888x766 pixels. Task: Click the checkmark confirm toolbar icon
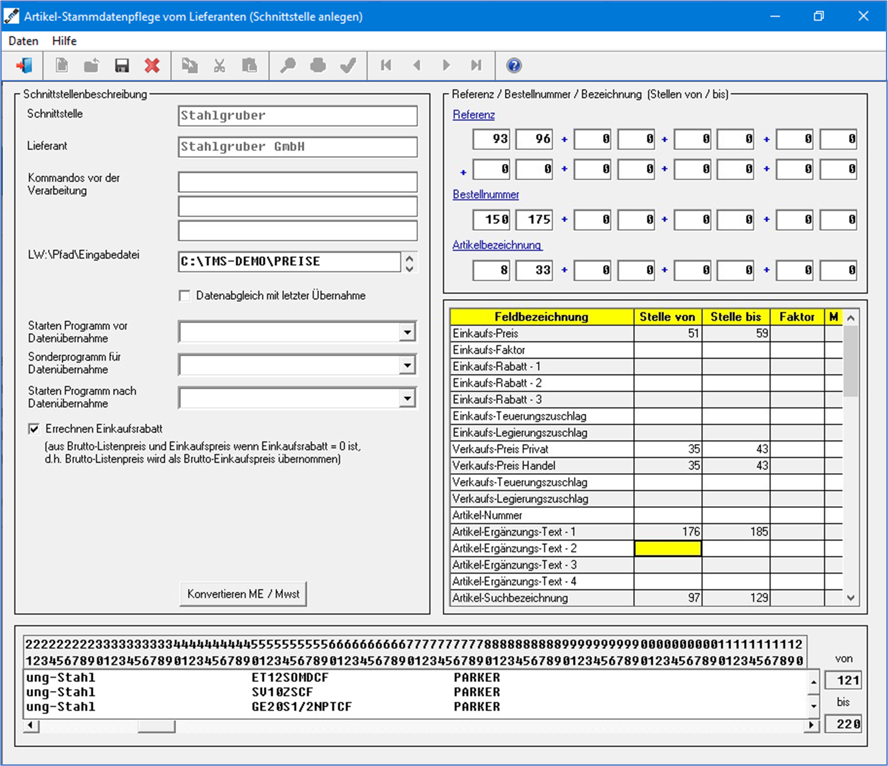(x=348, y=66)
